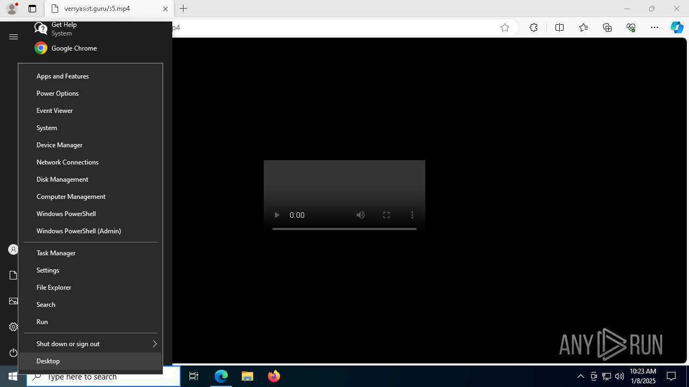Open Apps and Features

(x=90, y=76)
